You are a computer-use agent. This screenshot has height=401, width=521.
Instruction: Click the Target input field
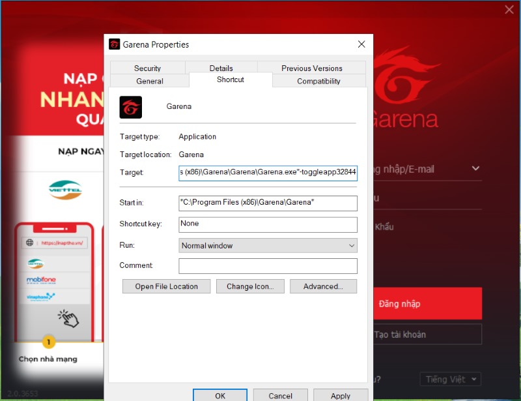point(268,173)
